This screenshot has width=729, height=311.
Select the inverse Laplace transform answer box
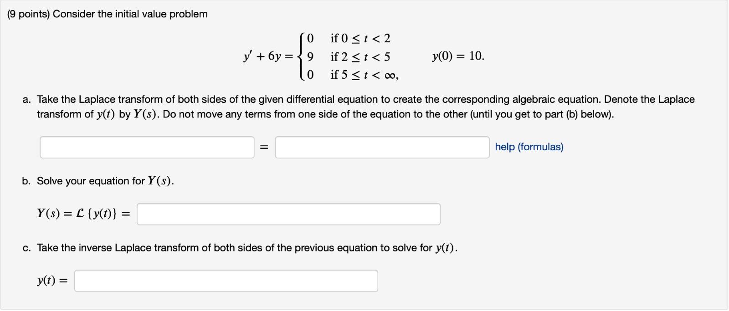point(226,281)
